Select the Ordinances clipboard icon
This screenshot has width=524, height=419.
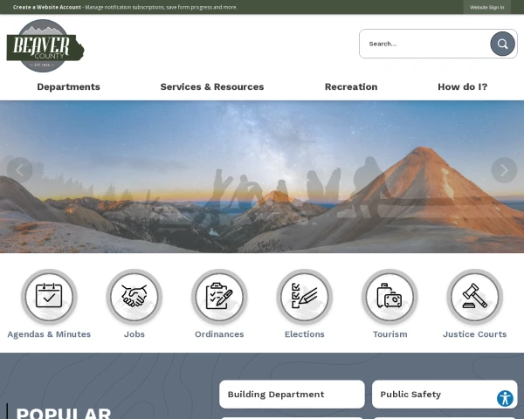pos(219,297)
